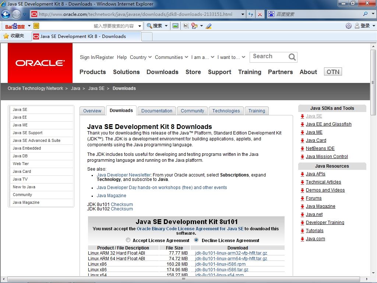
Task: Click red download arrow beside Java EE and Glassfish
Action: [x=303, y=125]
